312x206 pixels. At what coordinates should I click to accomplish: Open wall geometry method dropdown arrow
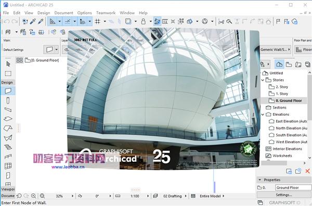[x=57, y=49]
